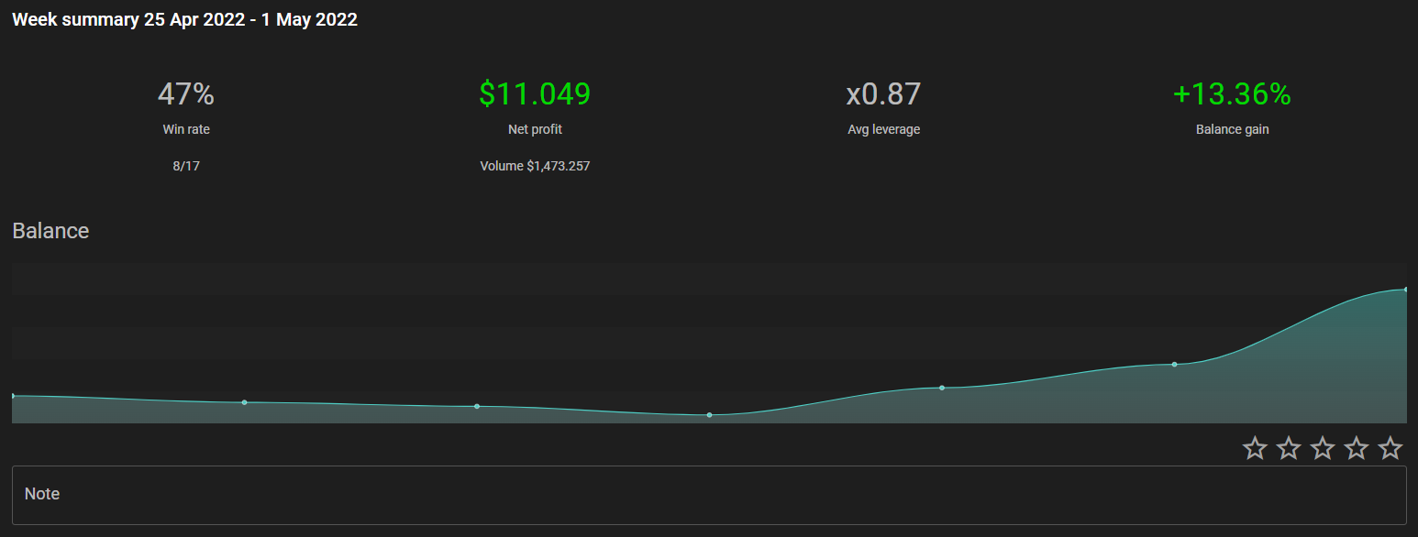Select sixth data point on balance chart
Image resolution: width=1418 pixels, height=537 pixels.
point(1174,365)
